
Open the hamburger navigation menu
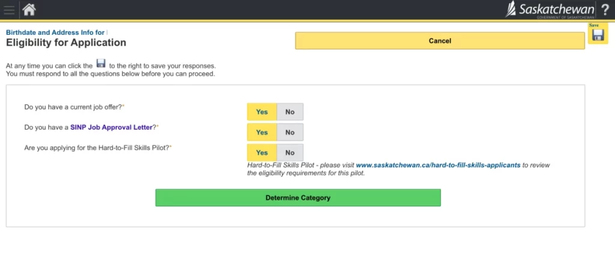click(x=9, y=10)
